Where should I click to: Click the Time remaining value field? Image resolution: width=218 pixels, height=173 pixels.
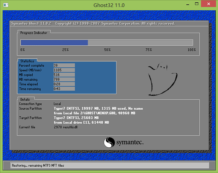[64, 89]
